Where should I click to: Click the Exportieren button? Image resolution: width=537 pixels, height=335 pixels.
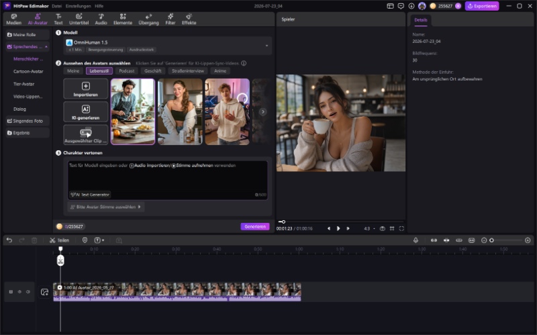(482, 6)
